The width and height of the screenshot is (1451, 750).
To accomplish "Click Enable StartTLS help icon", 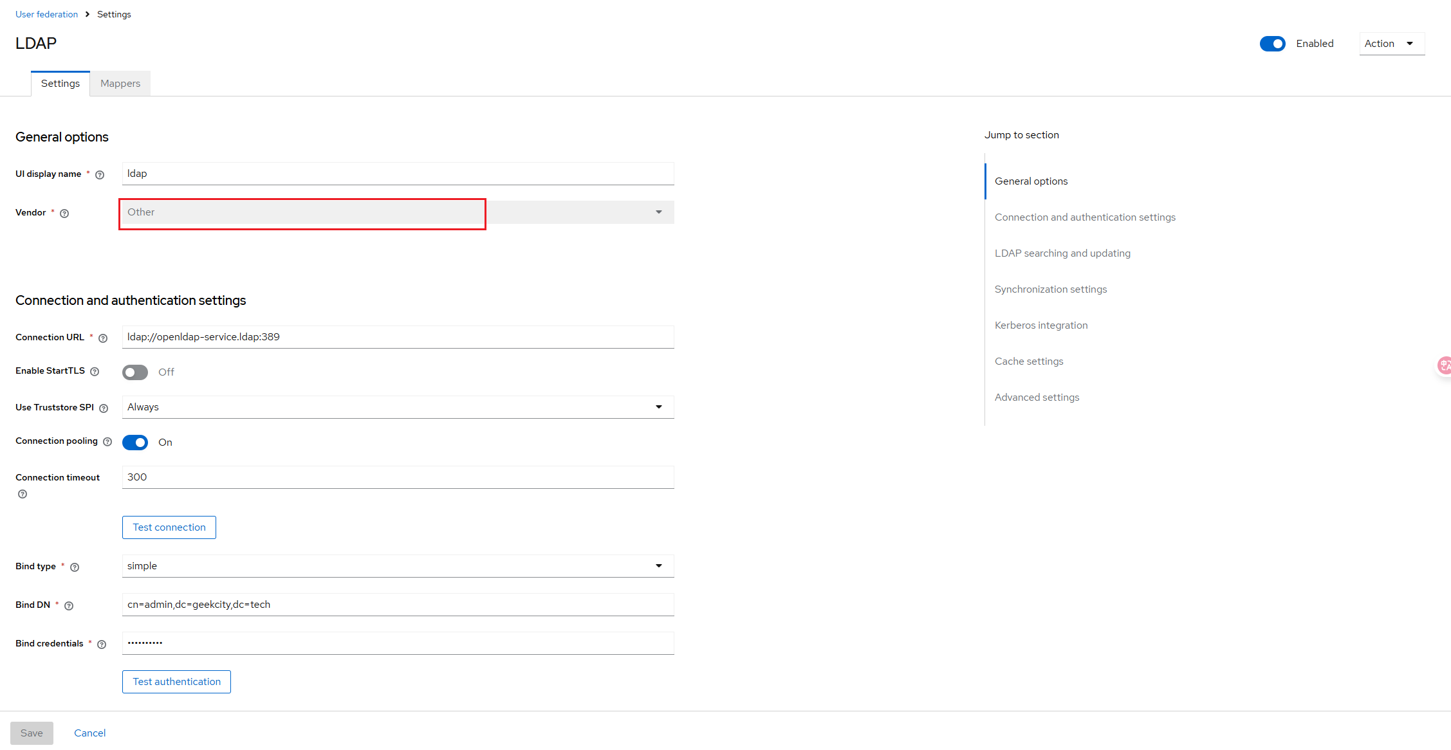I will (95, 372).
